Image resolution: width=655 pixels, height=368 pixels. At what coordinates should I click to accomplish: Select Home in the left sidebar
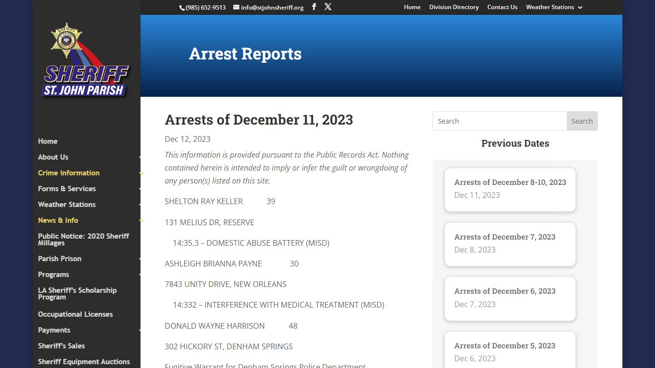coord(47,141)
